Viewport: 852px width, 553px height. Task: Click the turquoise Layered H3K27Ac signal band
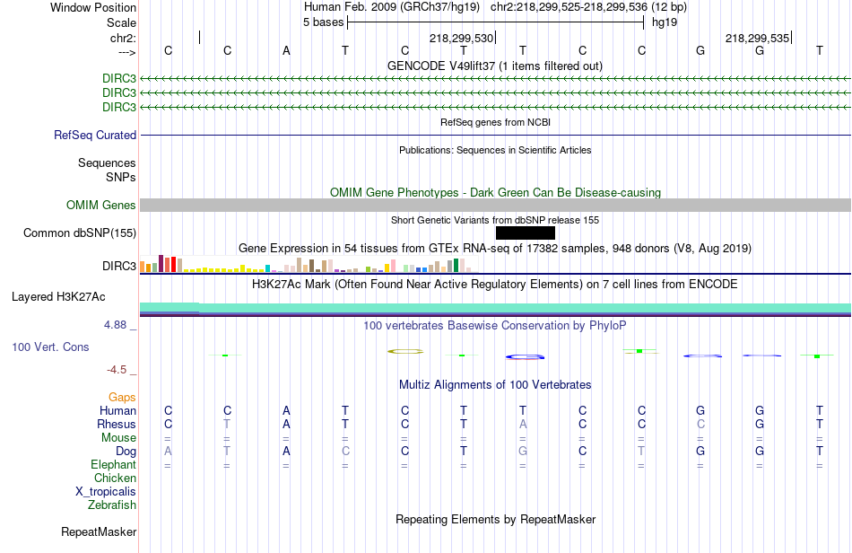point(496,308)
